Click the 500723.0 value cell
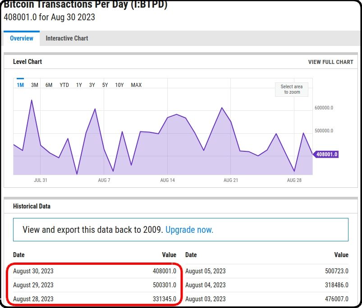 coord(337,271)
